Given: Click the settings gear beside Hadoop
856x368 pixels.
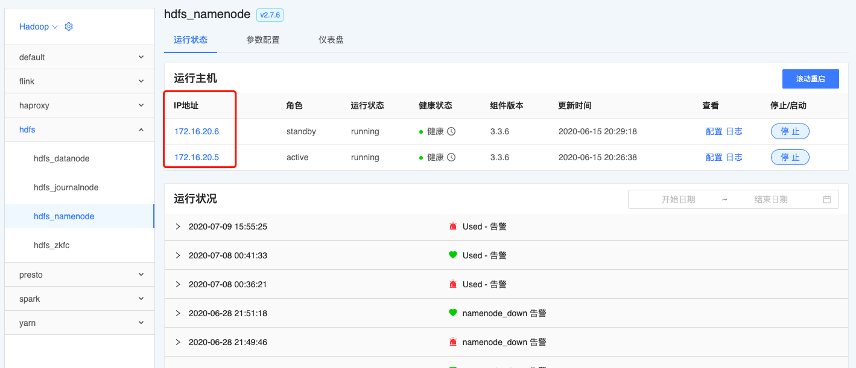Looking at the screenshot, I should (69, 27).
